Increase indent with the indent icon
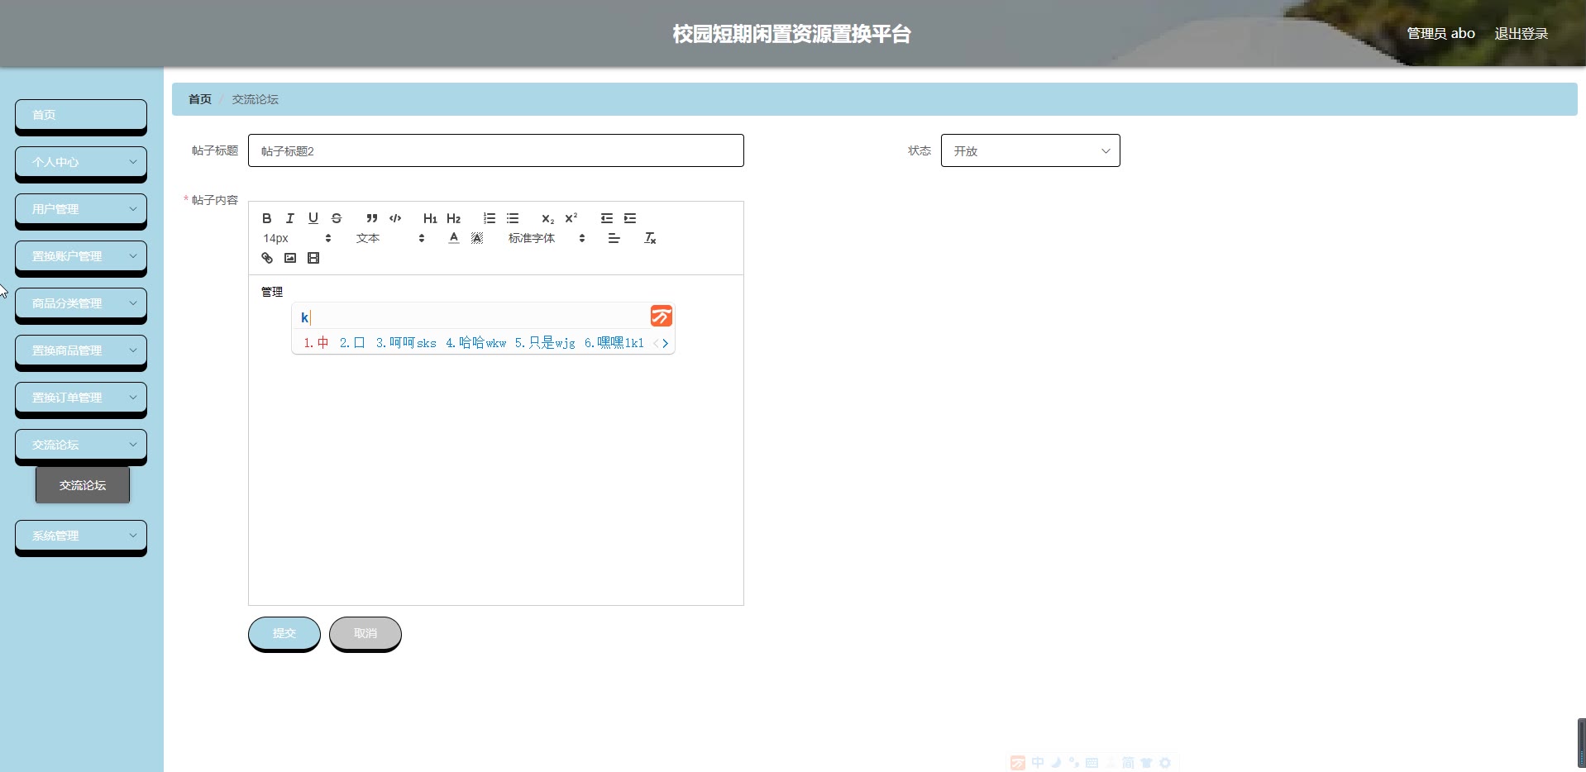The width and height of the screenshot is (1586, 772). click(x=630, y=218)
